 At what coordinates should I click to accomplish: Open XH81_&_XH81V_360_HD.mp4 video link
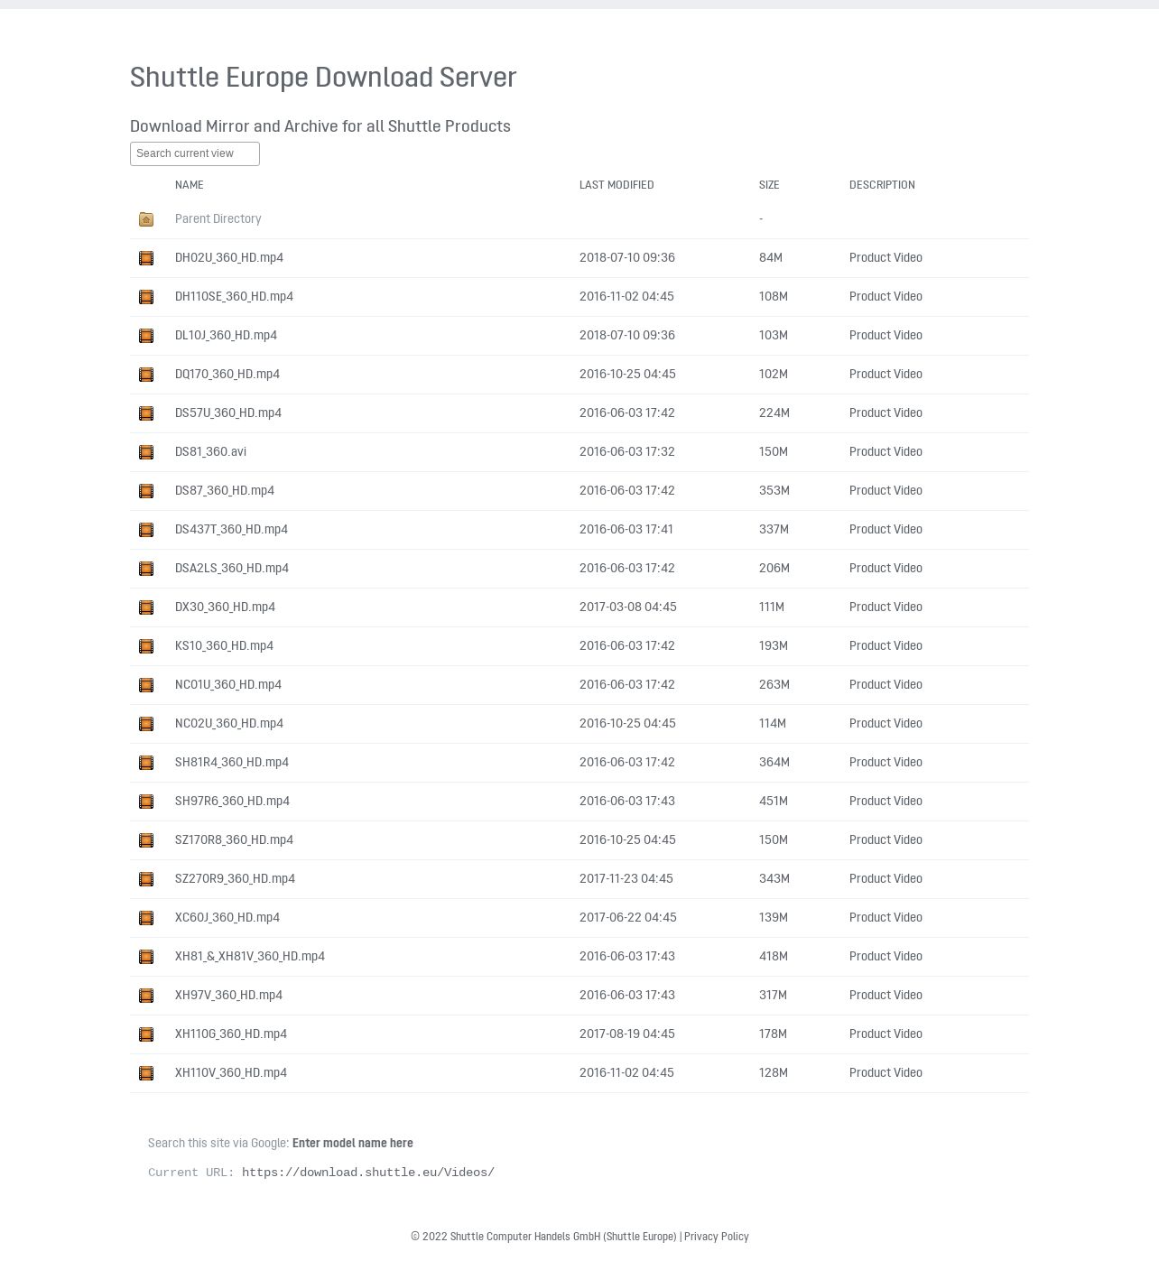[250, 956]
